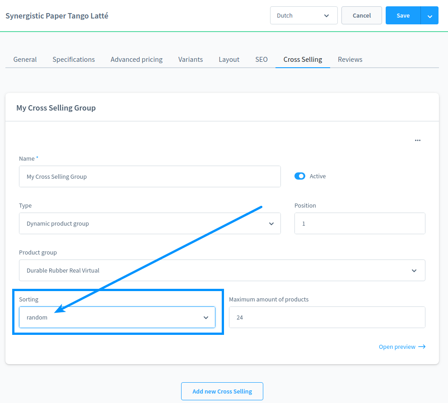This screenshot has height=403, width=448.
Task: Select the Variants tab
Action: click(191, 60)
